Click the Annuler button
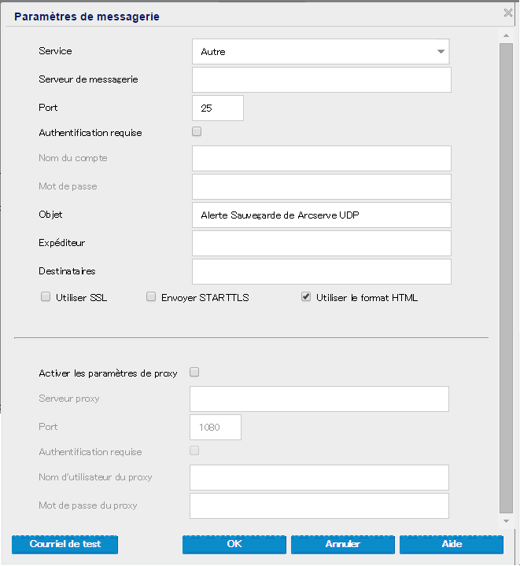The width and height of the screenshot is (520, 566). coord(343,544)
